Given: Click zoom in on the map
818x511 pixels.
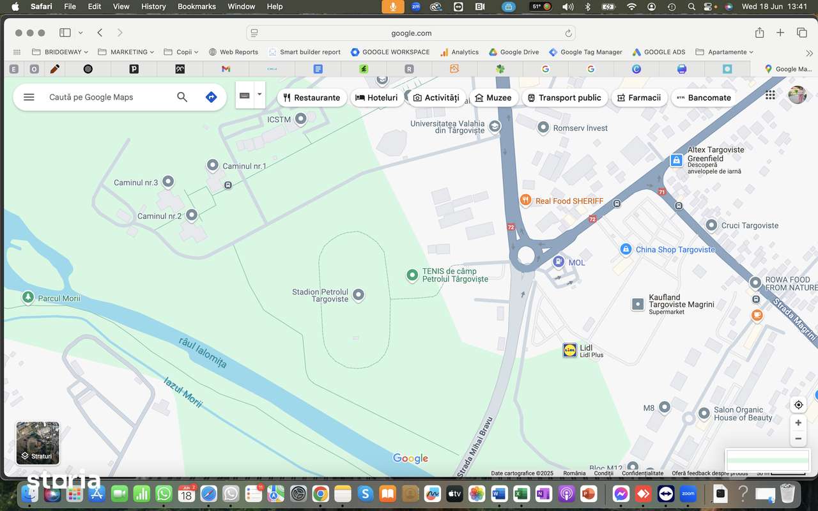Looking at the screenshot, I should (798, 422).
